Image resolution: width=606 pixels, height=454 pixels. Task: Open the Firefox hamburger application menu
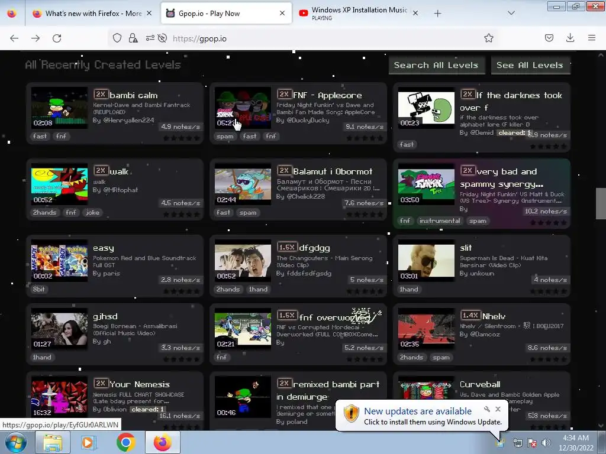pyautogui.click(x=591, y=38)
